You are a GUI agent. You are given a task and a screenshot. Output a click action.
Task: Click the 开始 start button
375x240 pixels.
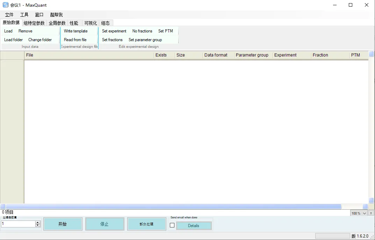coord(63,224)
